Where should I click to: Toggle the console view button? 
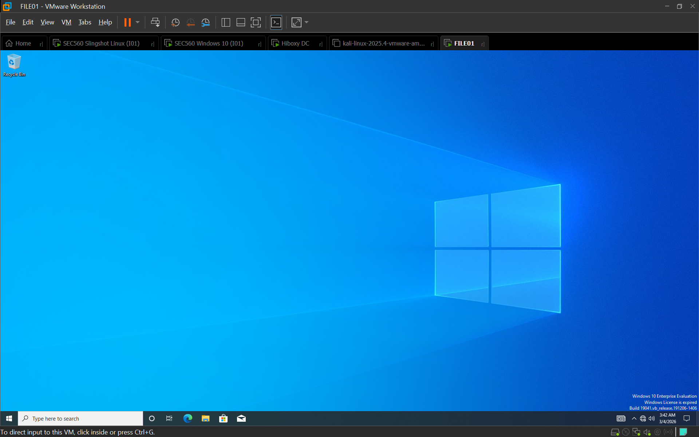click(276, 22)
